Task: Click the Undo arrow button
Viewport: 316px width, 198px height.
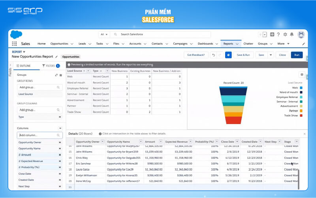Action: [214, 55]
